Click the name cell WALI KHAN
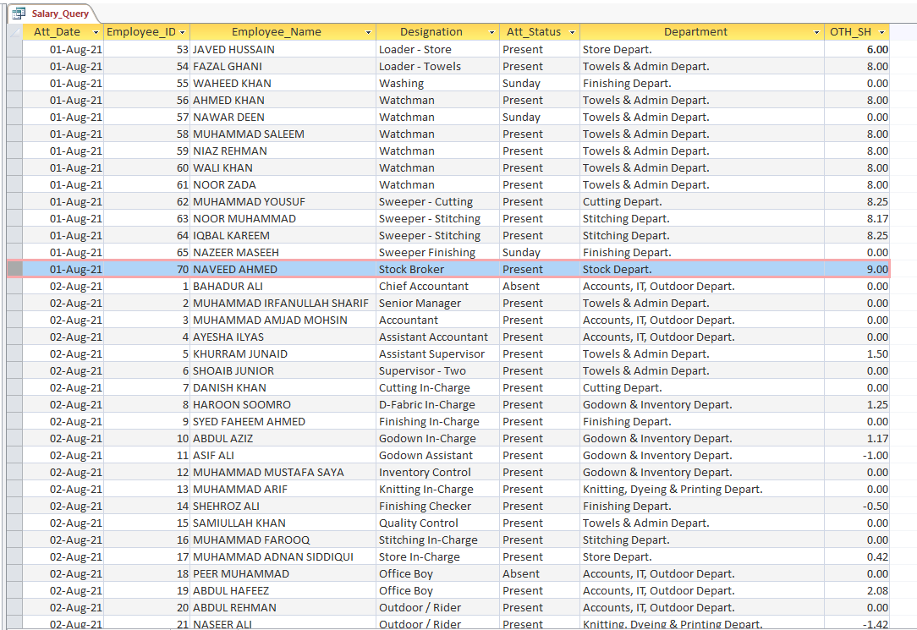Image resolution: width=917 pixels, height=630 pixels. pos(283,168)
